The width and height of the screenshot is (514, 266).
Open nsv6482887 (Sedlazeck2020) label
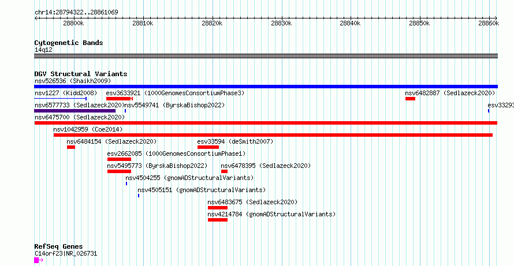(x=450, y=93)
